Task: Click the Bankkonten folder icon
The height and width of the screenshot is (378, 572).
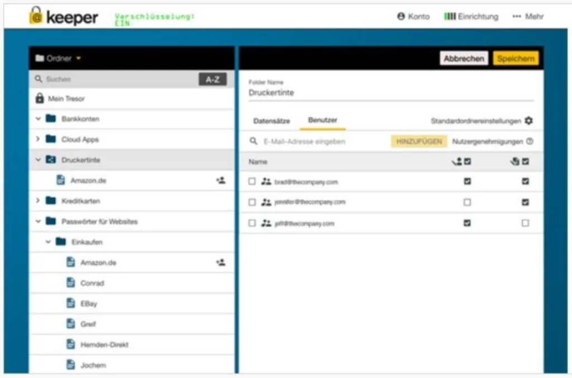Action: (51, 119)
